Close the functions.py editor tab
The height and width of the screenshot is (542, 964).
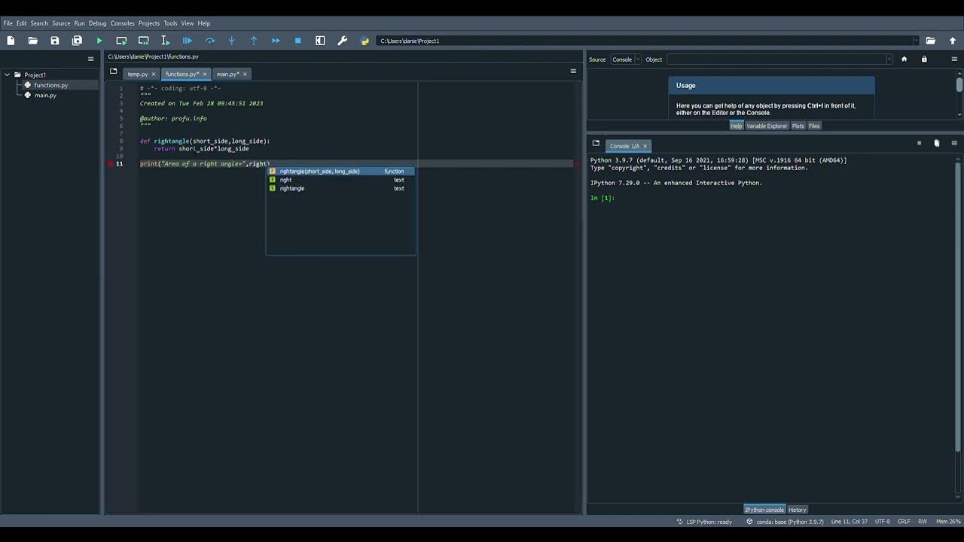[204, 74]
